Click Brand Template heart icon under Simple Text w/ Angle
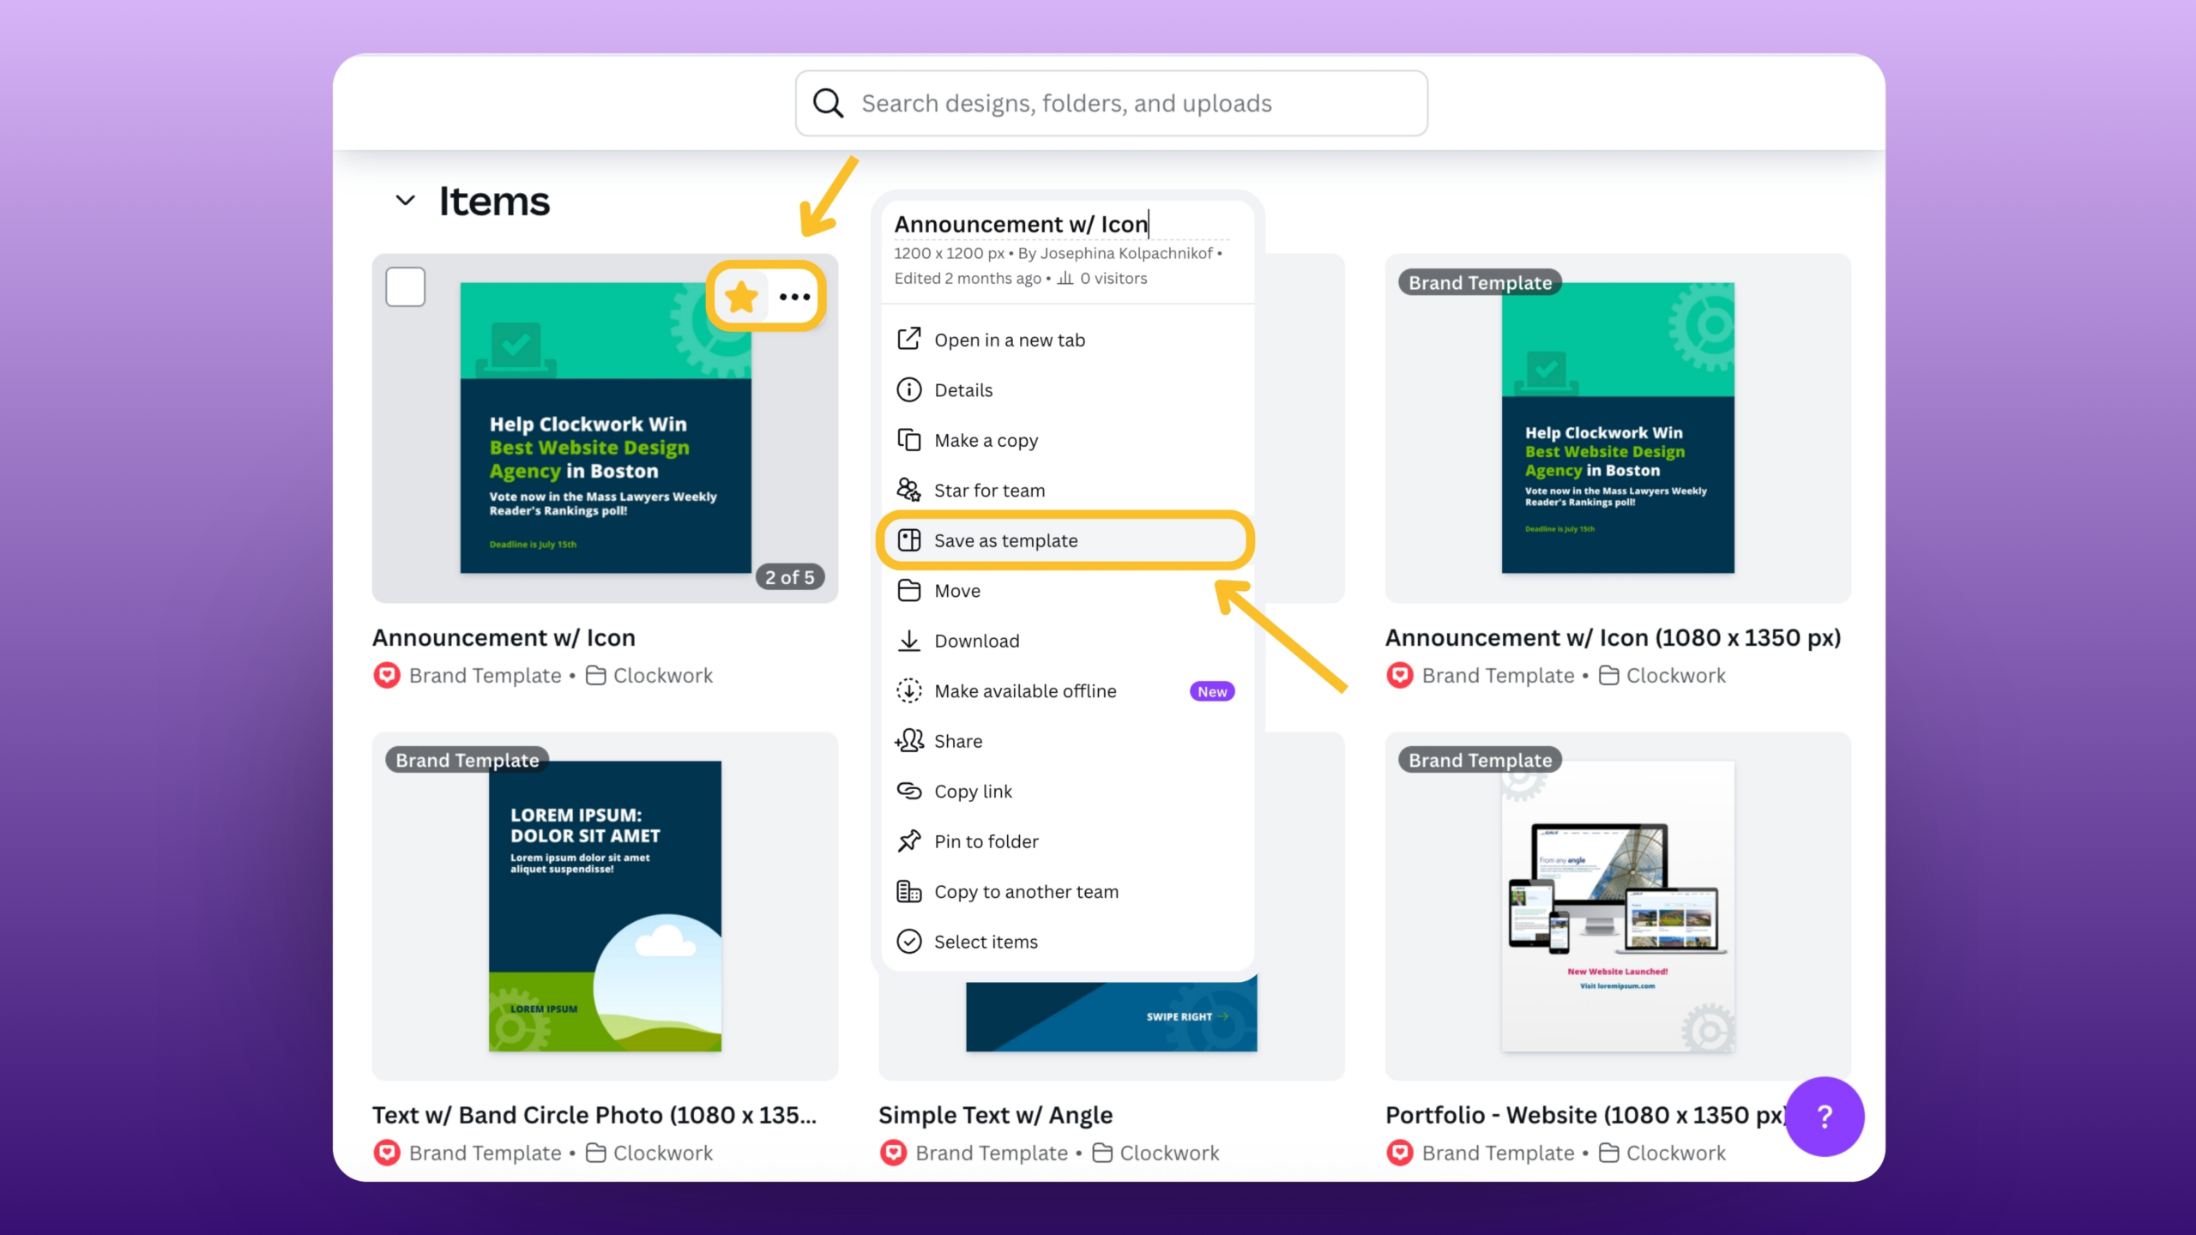 pyautogui.click(x=893, y=1154)
